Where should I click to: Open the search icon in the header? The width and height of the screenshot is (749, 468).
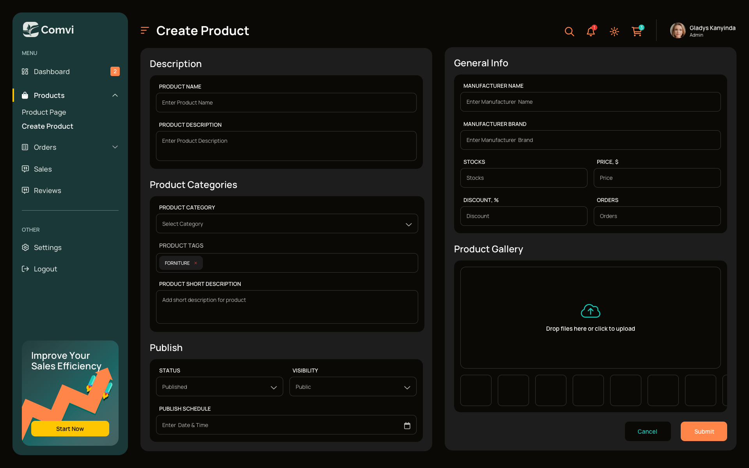(x=569, y=31)
